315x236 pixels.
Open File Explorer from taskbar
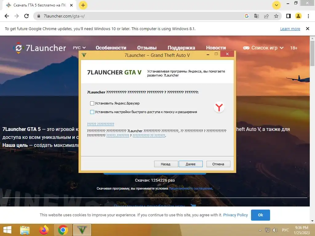[25, 230]
